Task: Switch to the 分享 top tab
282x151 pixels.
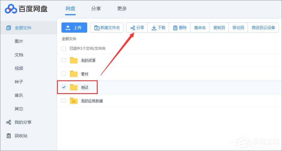Action: [x=96, y=9]
